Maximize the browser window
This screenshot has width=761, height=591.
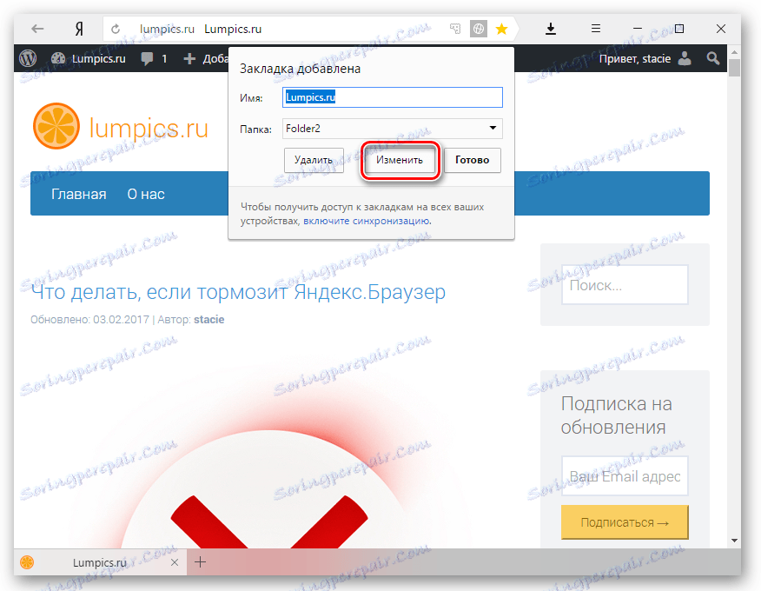(679, 29)
